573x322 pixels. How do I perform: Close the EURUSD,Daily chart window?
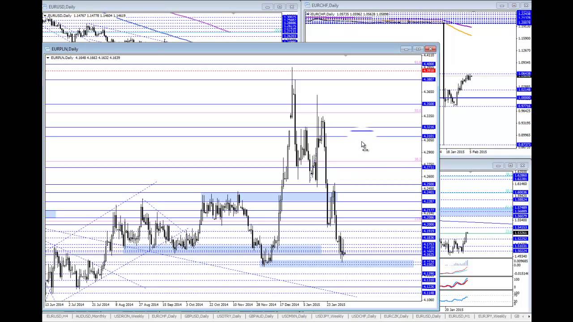pyautogui.click(x=291, y=7)
